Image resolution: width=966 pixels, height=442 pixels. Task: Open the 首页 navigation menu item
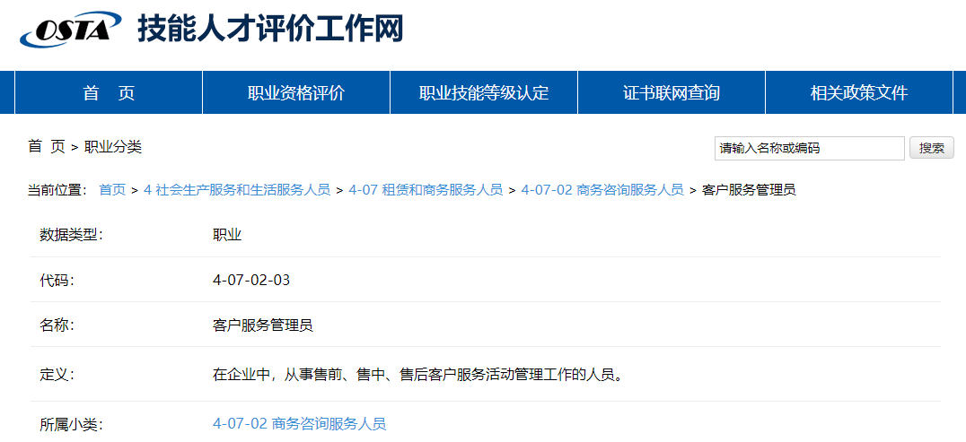point(109,93)
